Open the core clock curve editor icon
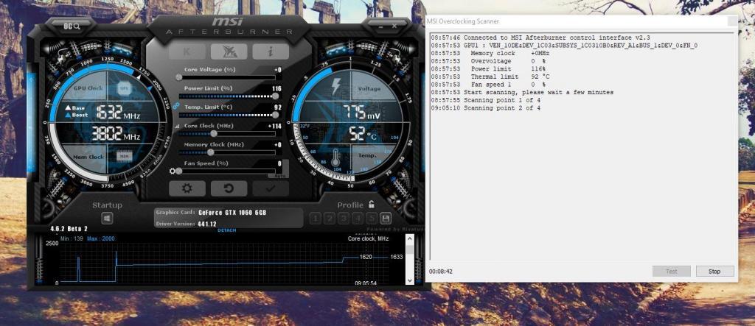The height and width of the screenshot is (326, 755). pyautogui.click(x=175, y=127)
